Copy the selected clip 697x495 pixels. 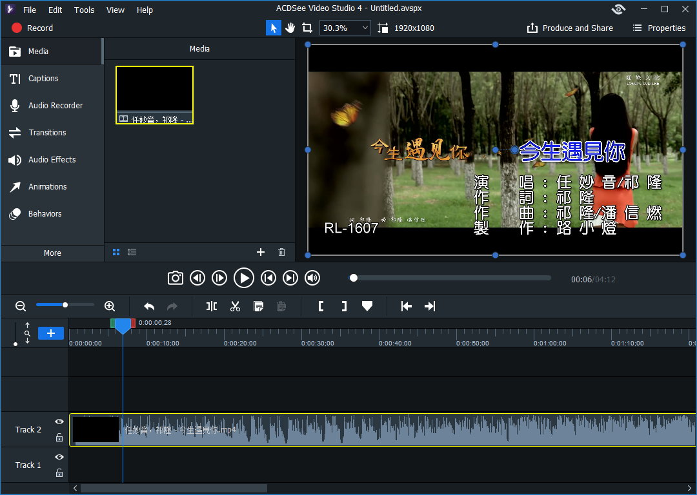click(x=258, y=306)
